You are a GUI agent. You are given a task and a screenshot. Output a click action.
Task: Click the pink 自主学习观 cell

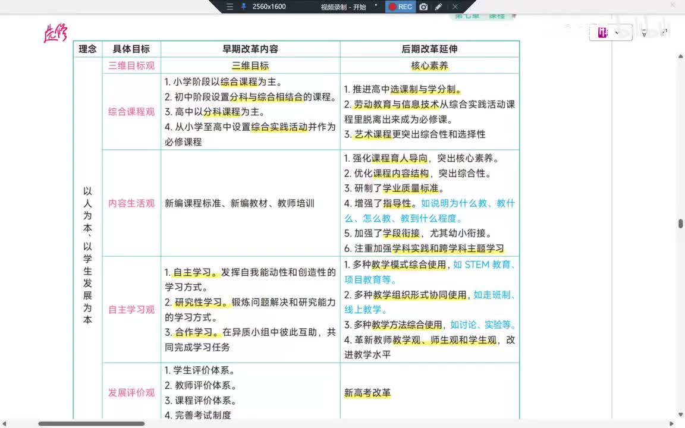coord(131,310)
